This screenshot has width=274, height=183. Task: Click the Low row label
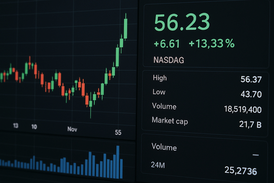coord(159,92)
